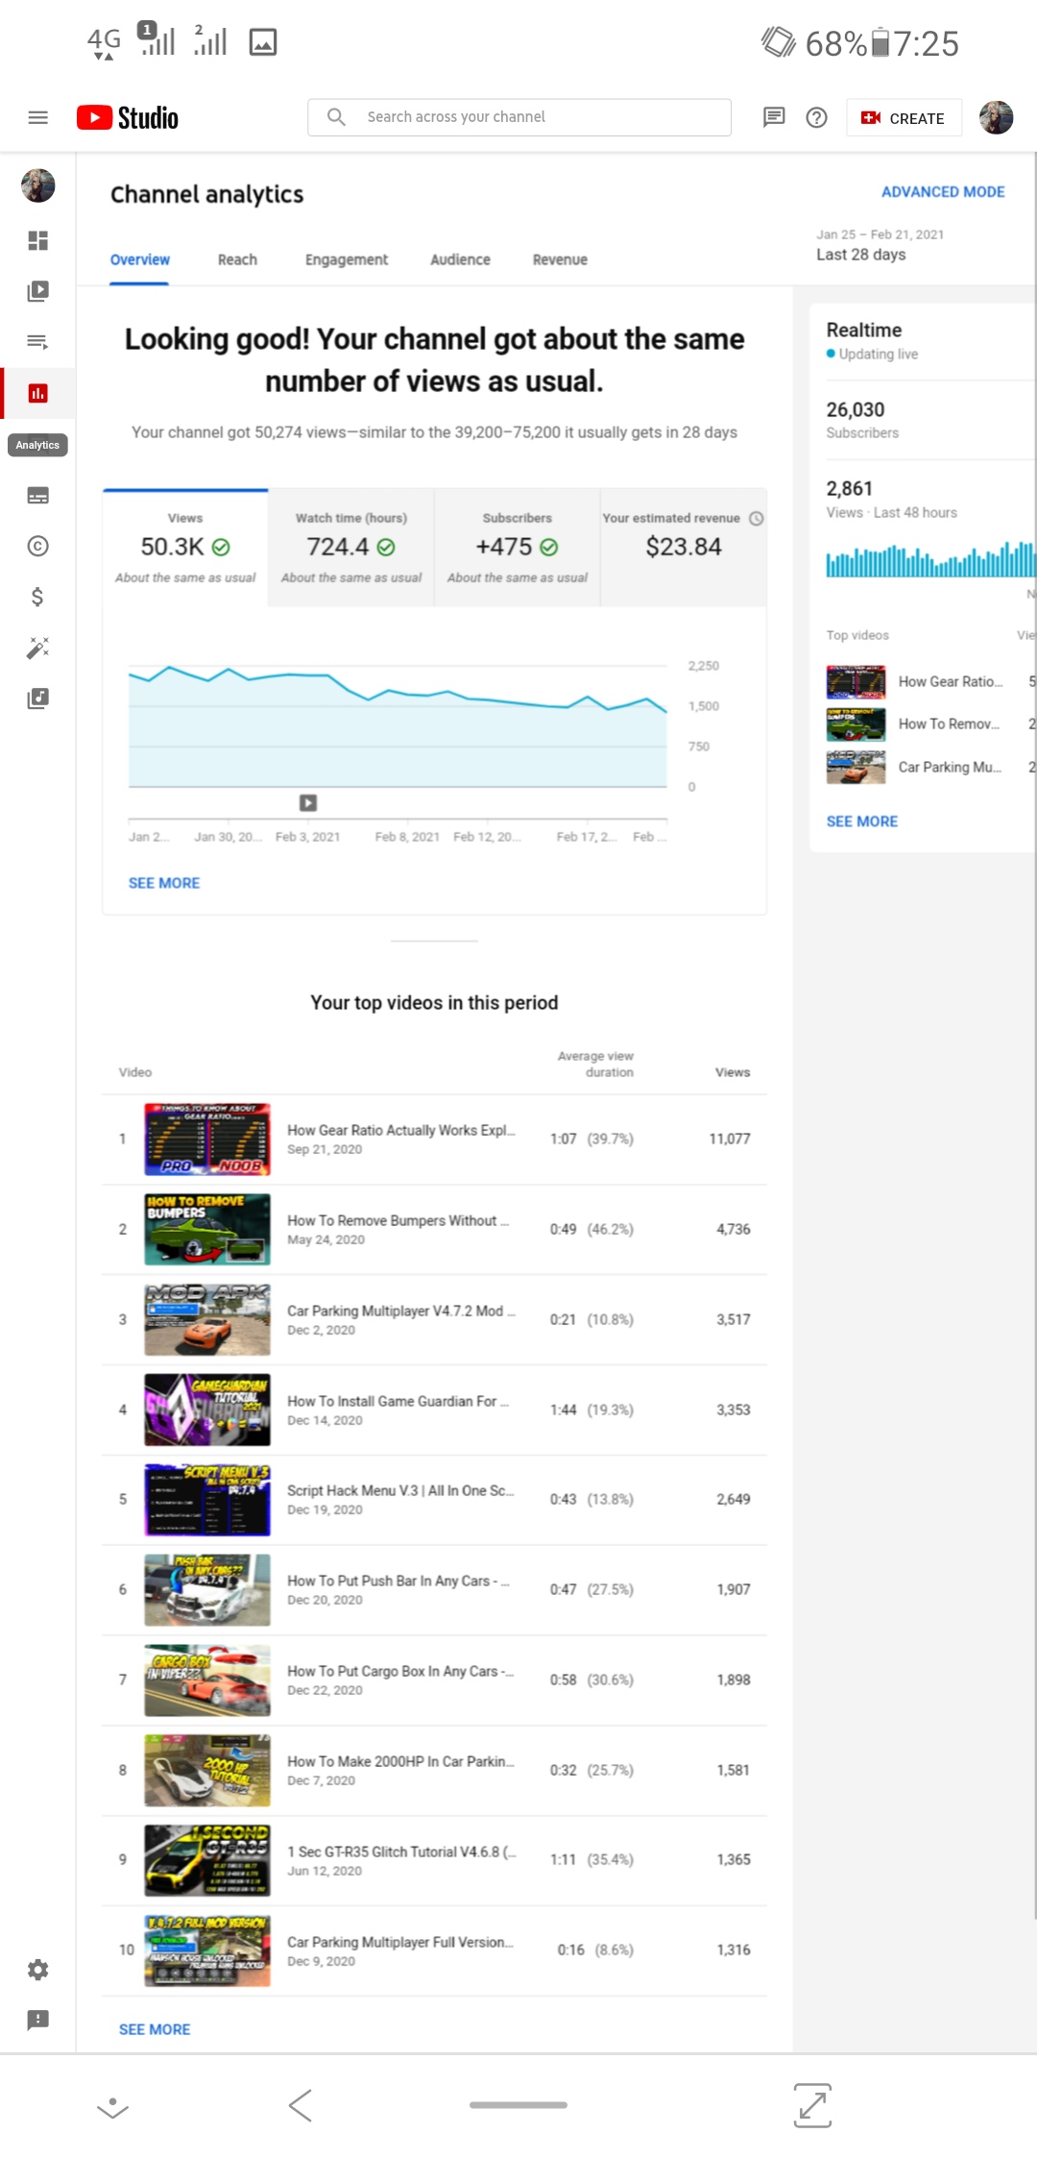Open How To Put Cargo Box thumbnail

point(207,1680)
